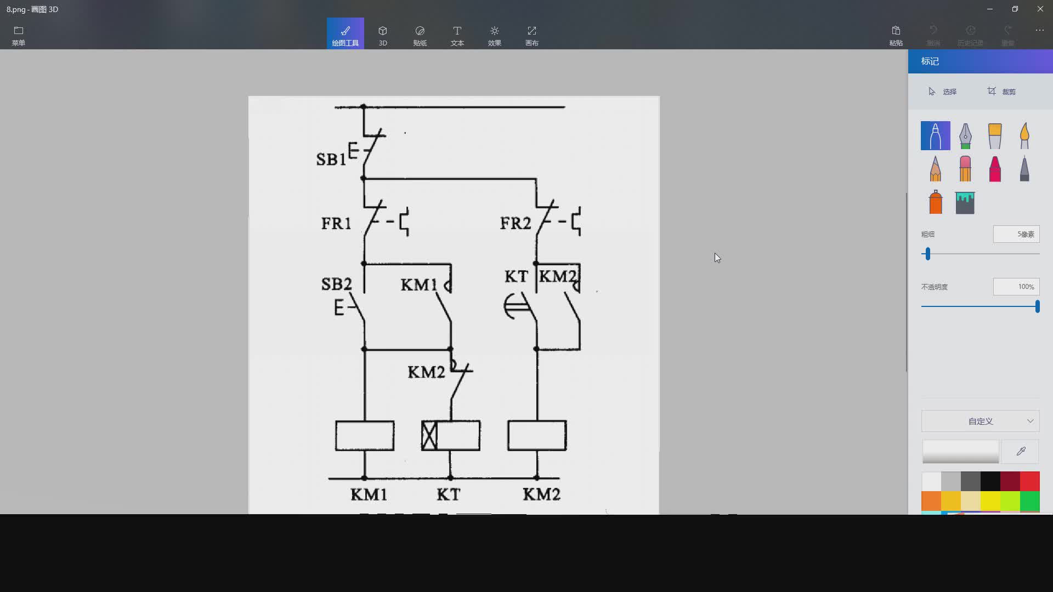
Task: Close the Paint 3D window
Action: click(x=1040, y=9)
